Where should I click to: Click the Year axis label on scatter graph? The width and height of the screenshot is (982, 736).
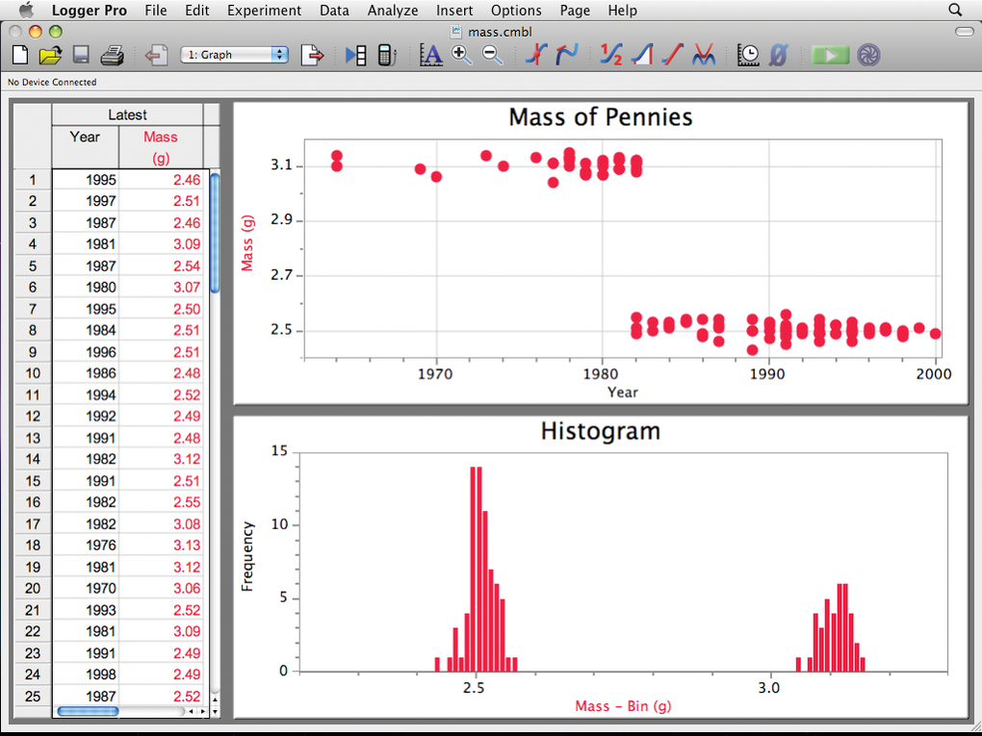pos(623,393)
